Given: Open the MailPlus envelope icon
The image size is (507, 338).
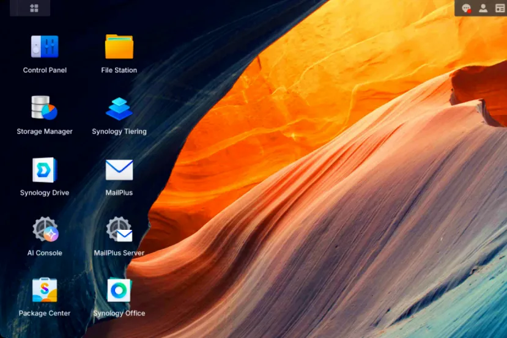Looking at the screenshot, I should 119,170.
